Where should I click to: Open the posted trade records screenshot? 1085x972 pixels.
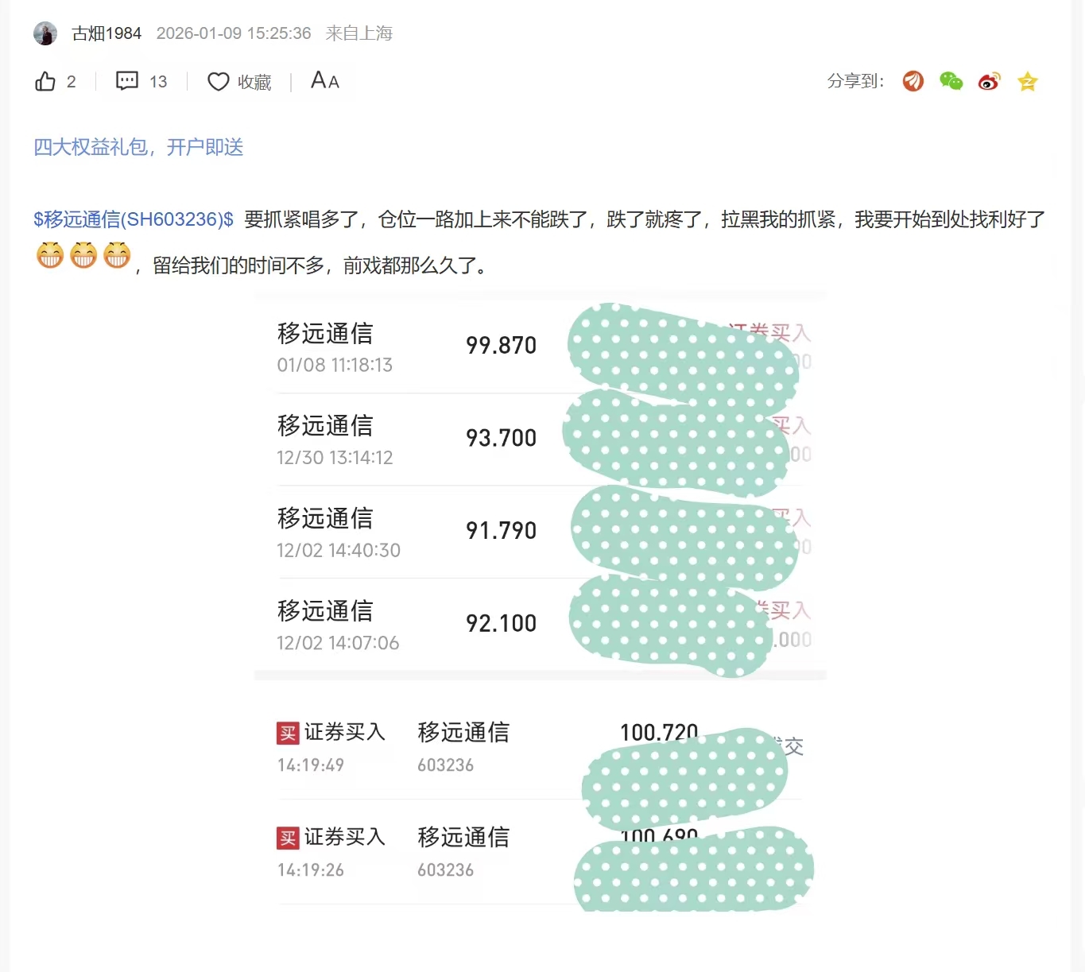541,602
